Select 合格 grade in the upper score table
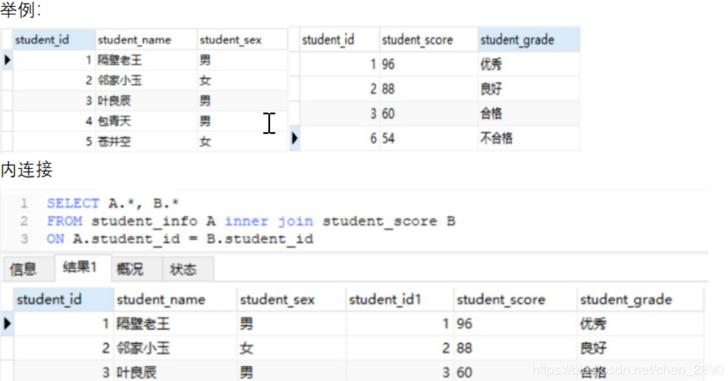 tap(529, 114)
